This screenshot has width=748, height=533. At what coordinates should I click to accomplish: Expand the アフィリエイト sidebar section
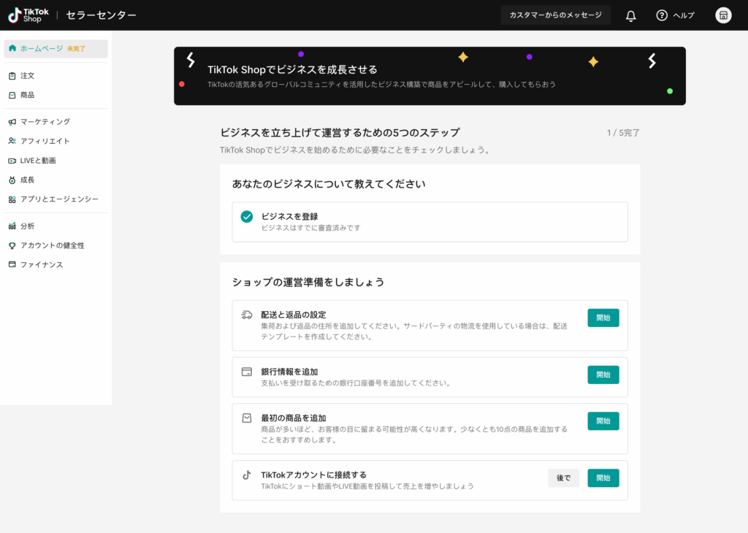point(45,141)
